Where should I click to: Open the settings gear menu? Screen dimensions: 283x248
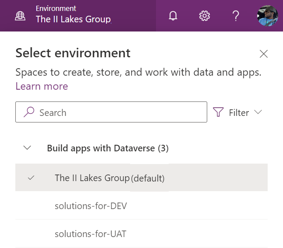click(x=204, y=16)
